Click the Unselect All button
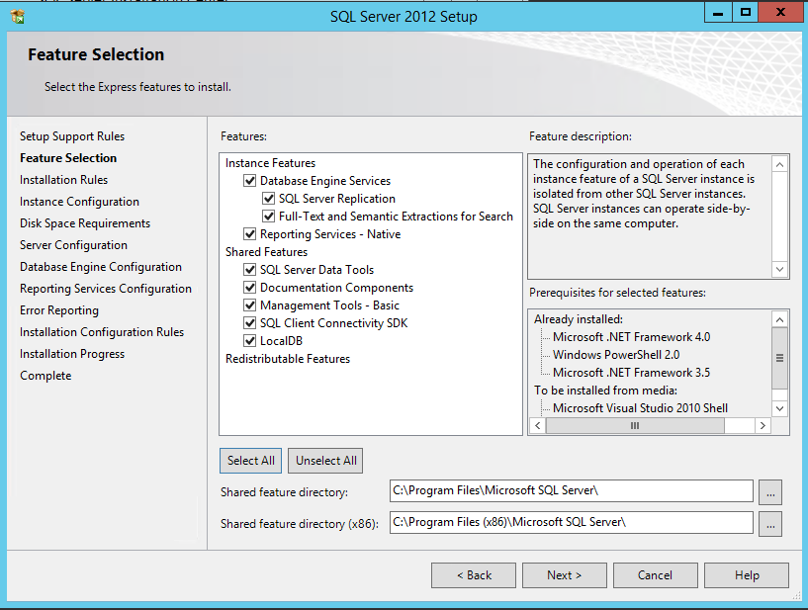The height and width of the screenshot is (610, 808). click(x=325, y=461)
